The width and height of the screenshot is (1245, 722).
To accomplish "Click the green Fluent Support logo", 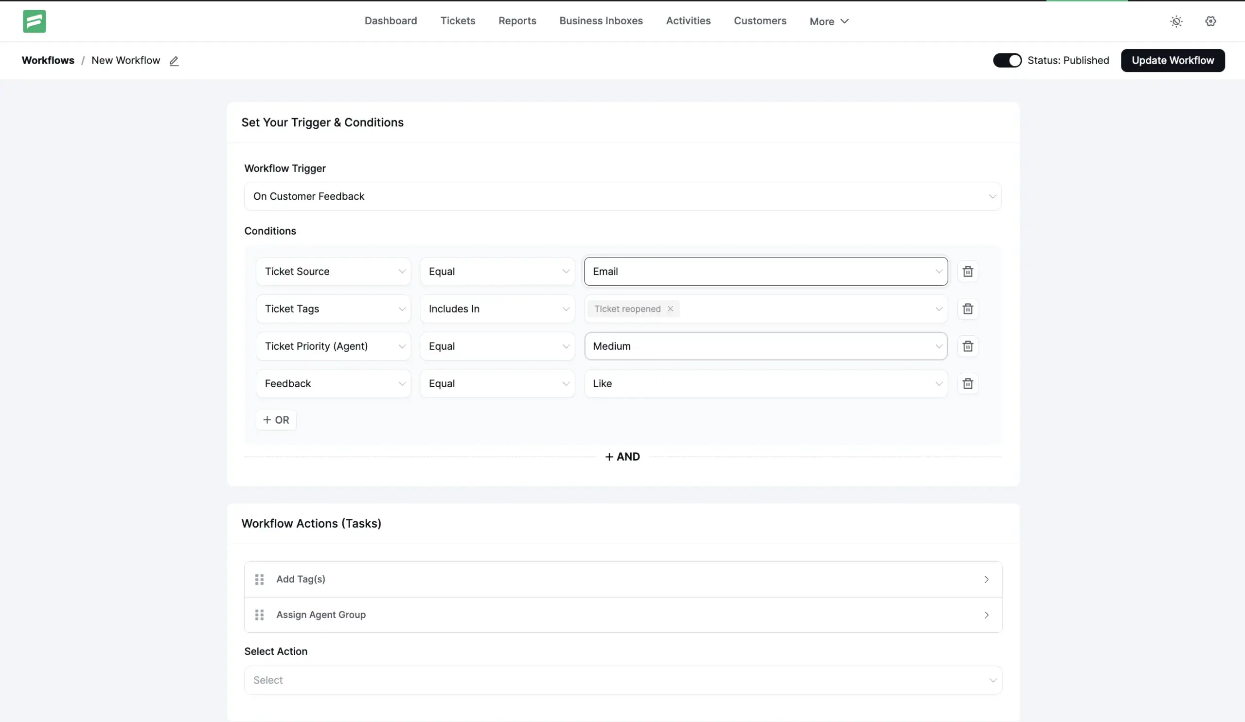I will click(34, 21).
